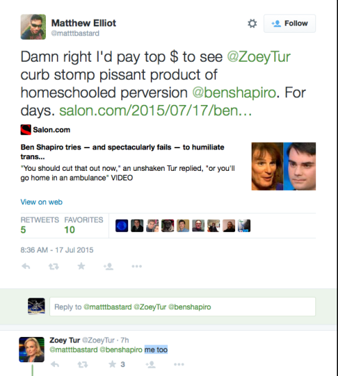The image size is (338, 376).
Task: Open the salon.com article link in tweet
Action: point(156,110)
